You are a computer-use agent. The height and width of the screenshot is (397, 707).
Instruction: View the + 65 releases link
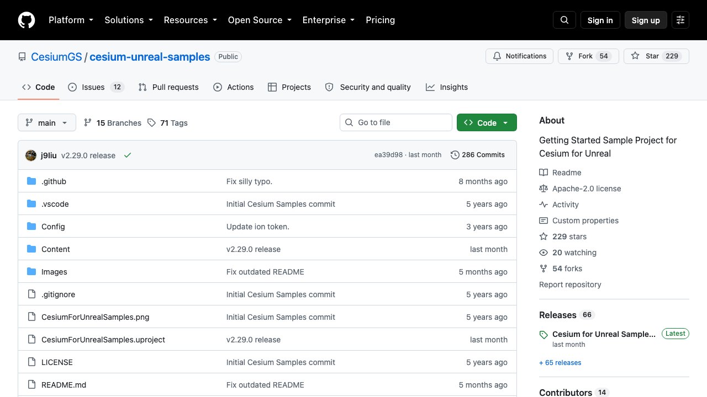coord(560,363)
